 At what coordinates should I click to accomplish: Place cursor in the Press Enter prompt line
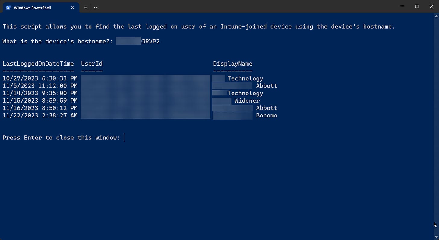point(124,138)
